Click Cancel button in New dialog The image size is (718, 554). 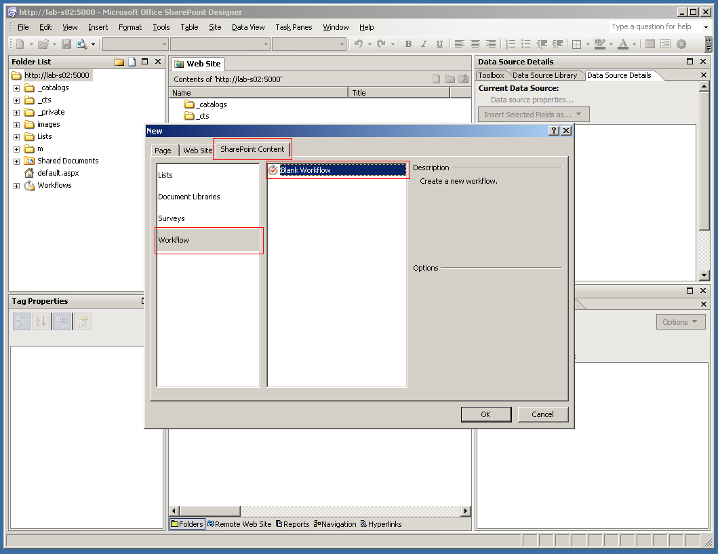click(x=542, y=414)
